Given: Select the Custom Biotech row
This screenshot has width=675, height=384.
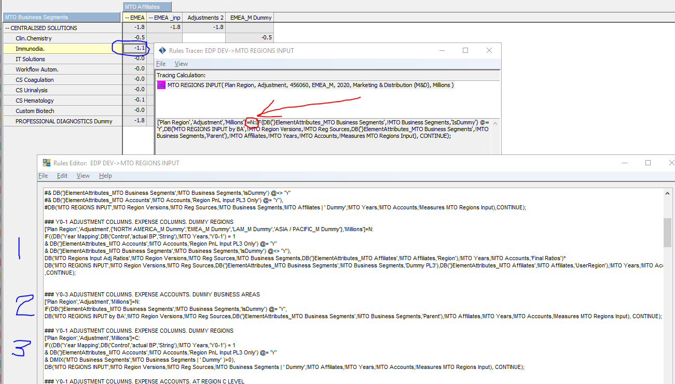Looking at the screenshot, I should click(63, 111).
